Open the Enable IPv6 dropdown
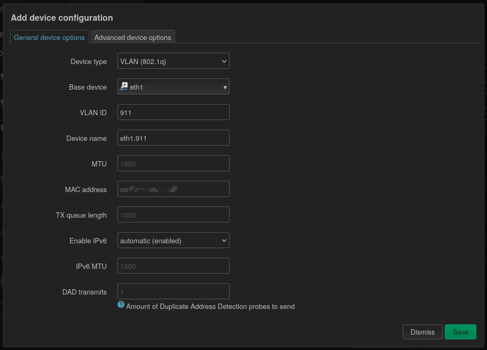Image resolution: width=487 pixels, height=350 pixels. 173,241
